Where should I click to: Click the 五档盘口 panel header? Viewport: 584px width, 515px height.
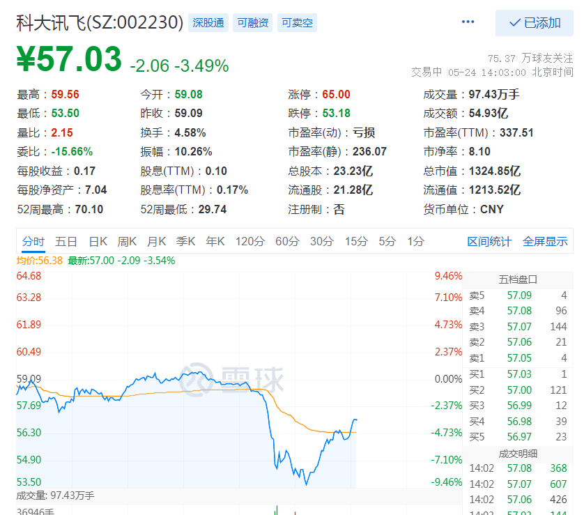point(518,279)
